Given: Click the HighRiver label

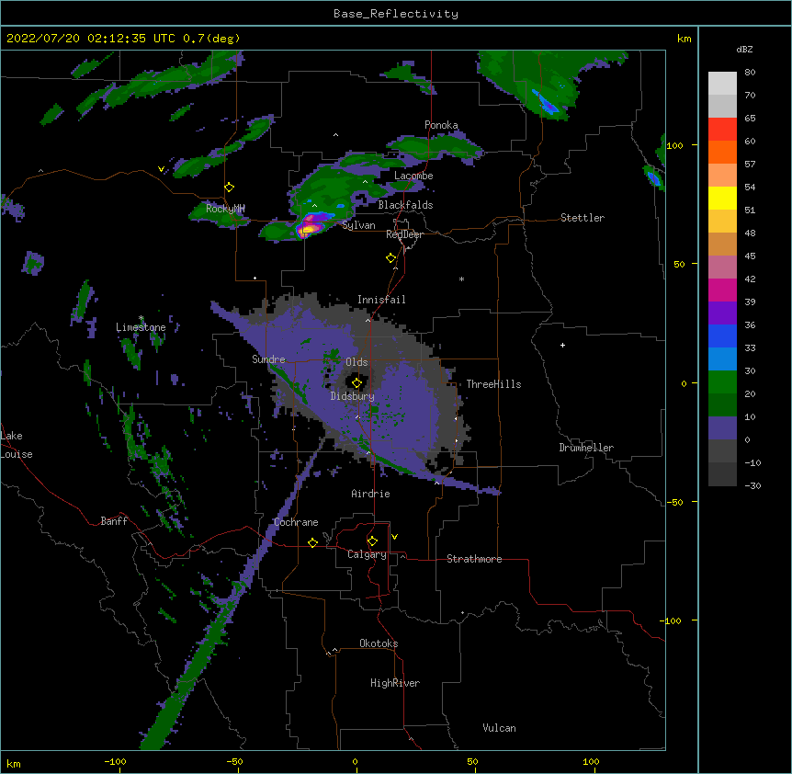Looking at the screenshot, I should (x=395, y=683).
